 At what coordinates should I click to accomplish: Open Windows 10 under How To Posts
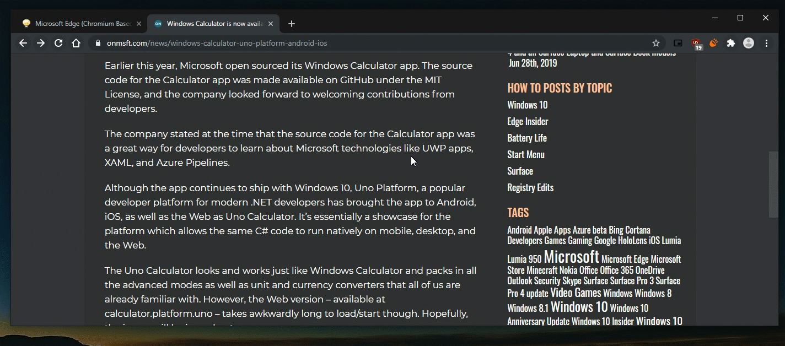(528, 105)
